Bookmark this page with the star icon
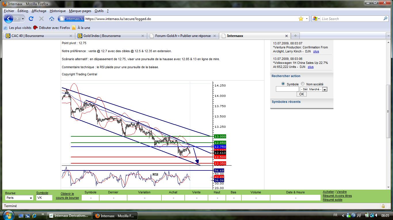Viewport: 393px width, 220px height. [301, 19]
